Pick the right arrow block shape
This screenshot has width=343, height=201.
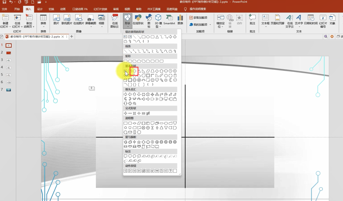tap(126, 94)
